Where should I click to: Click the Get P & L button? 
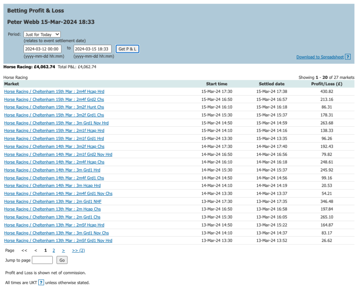pos(127,49)
